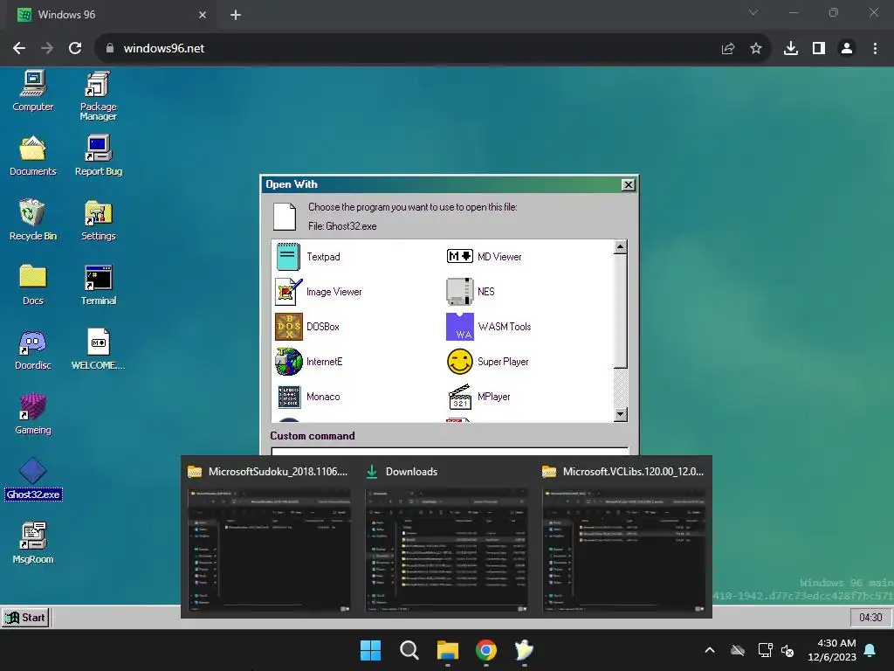This screenshot has height=671, width=894.
Task: Click the Windows 96 taskbar clock
Action: 870,618
